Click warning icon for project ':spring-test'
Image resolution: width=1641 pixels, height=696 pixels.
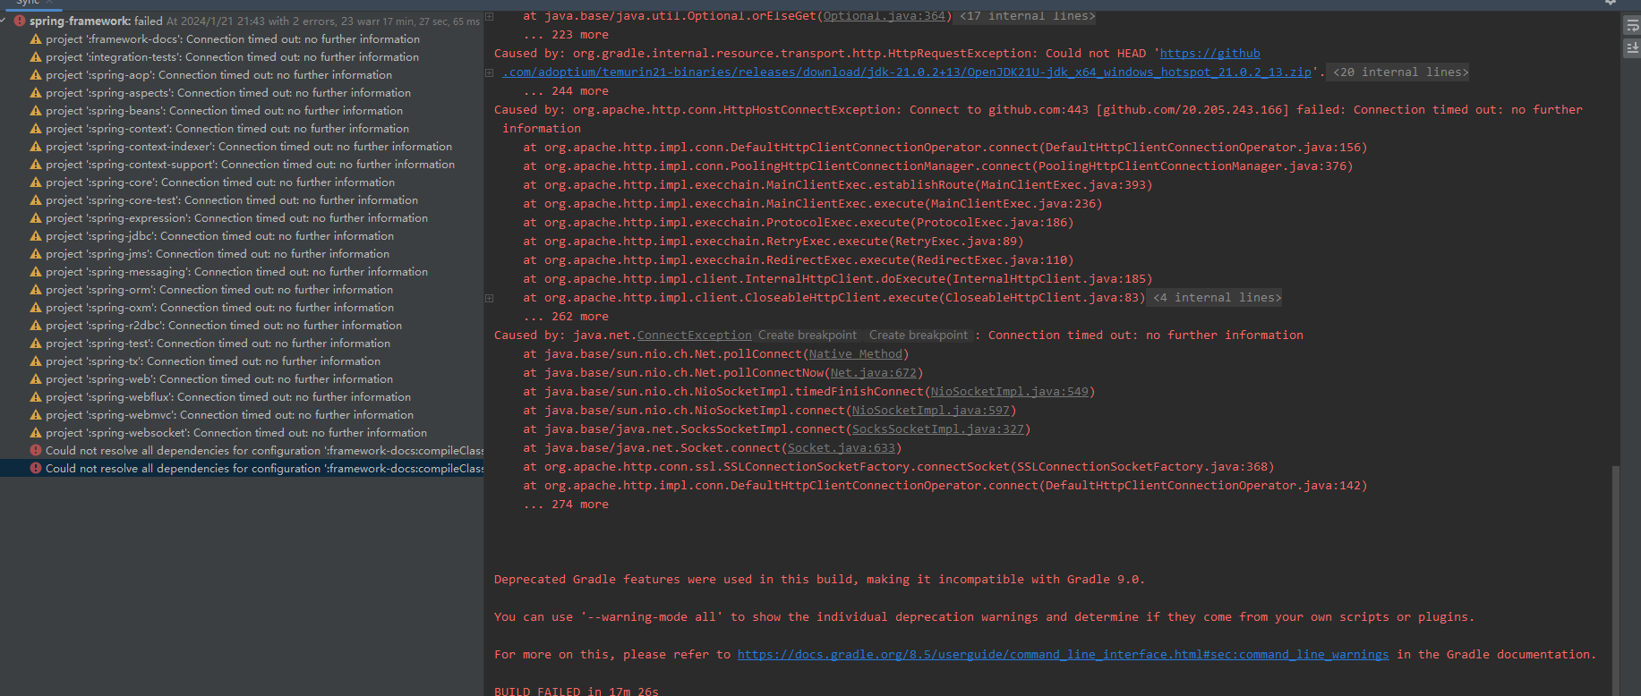[x=36, y=343]
